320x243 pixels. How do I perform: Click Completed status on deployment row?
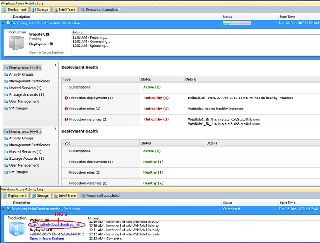231,209
